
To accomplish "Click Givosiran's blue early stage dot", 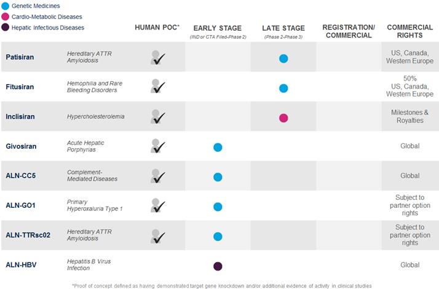I will tap(218, 148).
